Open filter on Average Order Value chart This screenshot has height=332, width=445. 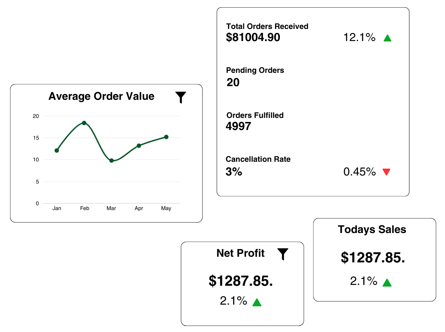point(180,97)
